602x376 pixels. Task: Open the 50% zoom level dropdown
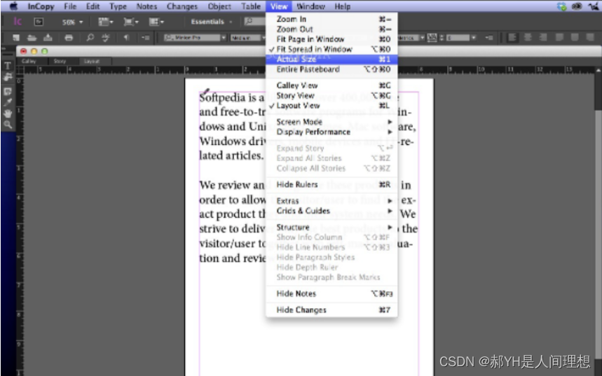(73, 22)
